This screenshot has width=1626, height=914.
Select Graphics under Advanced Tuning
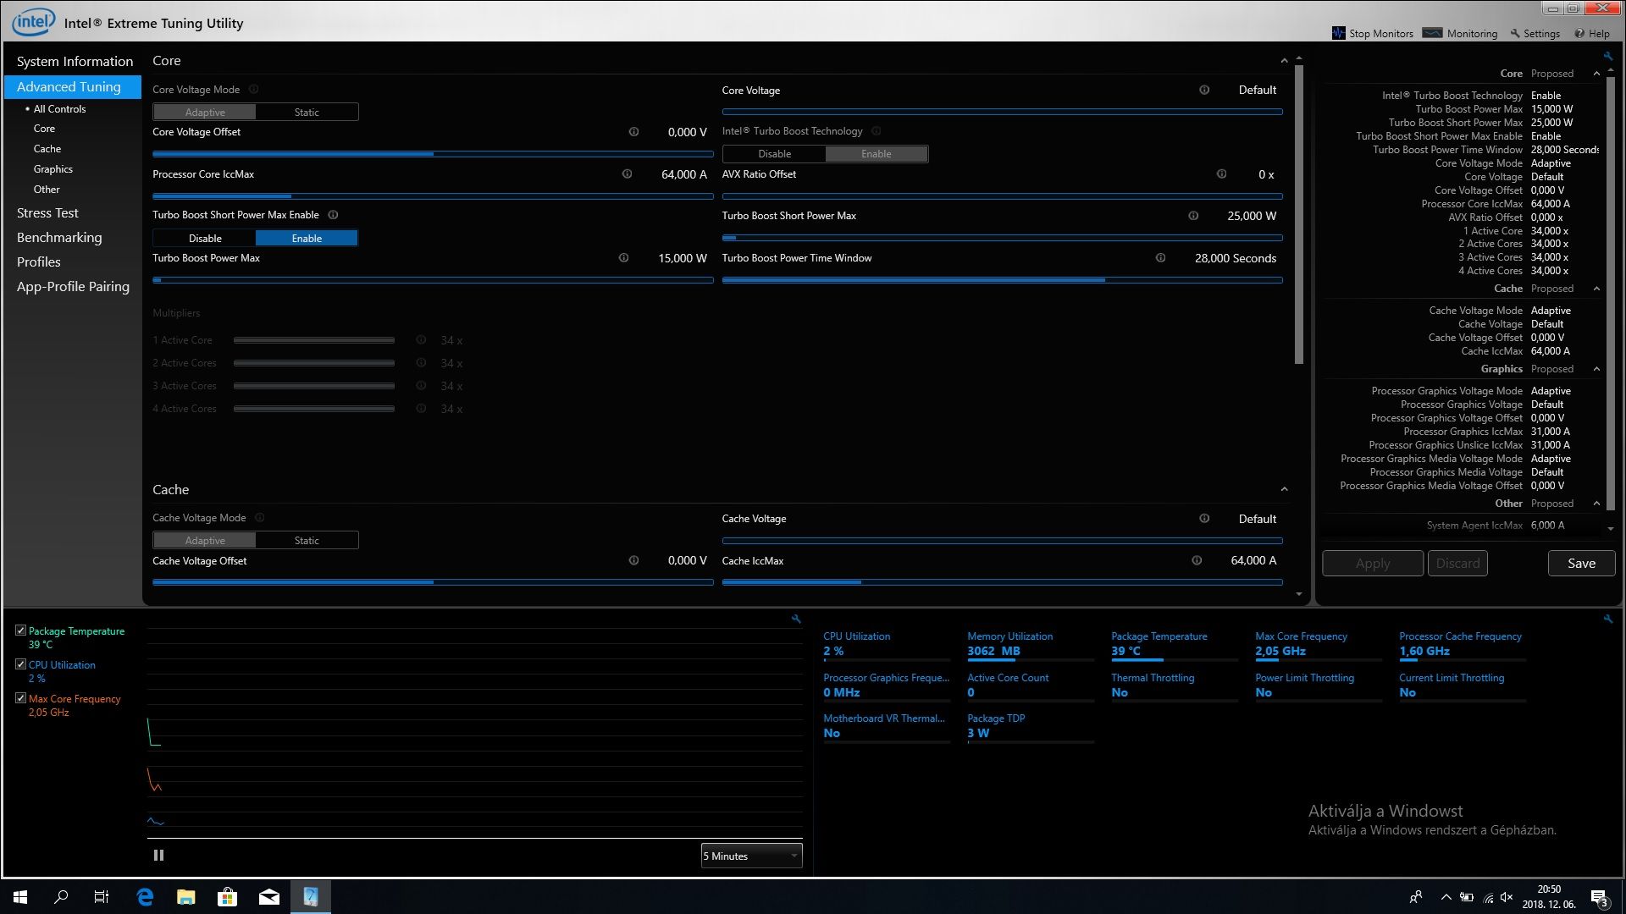click(x=53, y=169)
